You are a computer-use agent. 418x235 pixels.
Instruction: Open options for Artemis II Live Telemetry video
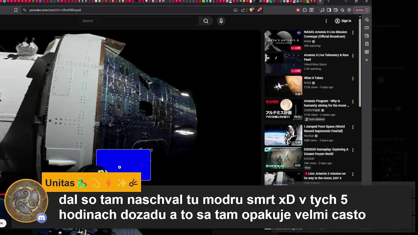[x=353, y=56]
